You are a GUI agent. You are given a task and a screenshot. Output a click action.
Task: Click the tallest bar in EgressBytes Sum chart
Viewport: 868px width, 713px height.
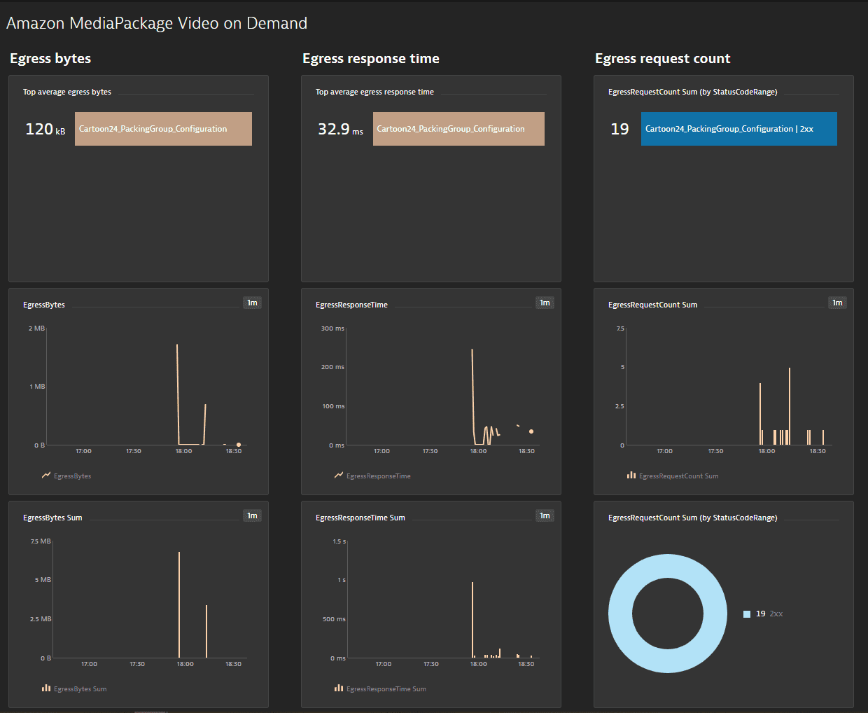pos(179,605)
